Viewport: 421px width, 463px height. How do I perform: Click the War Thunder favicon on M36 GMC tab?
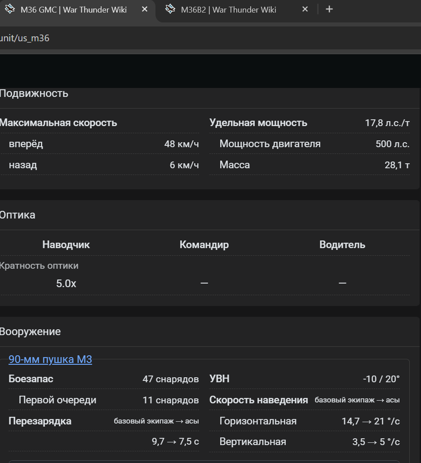[x=10, y=9]
